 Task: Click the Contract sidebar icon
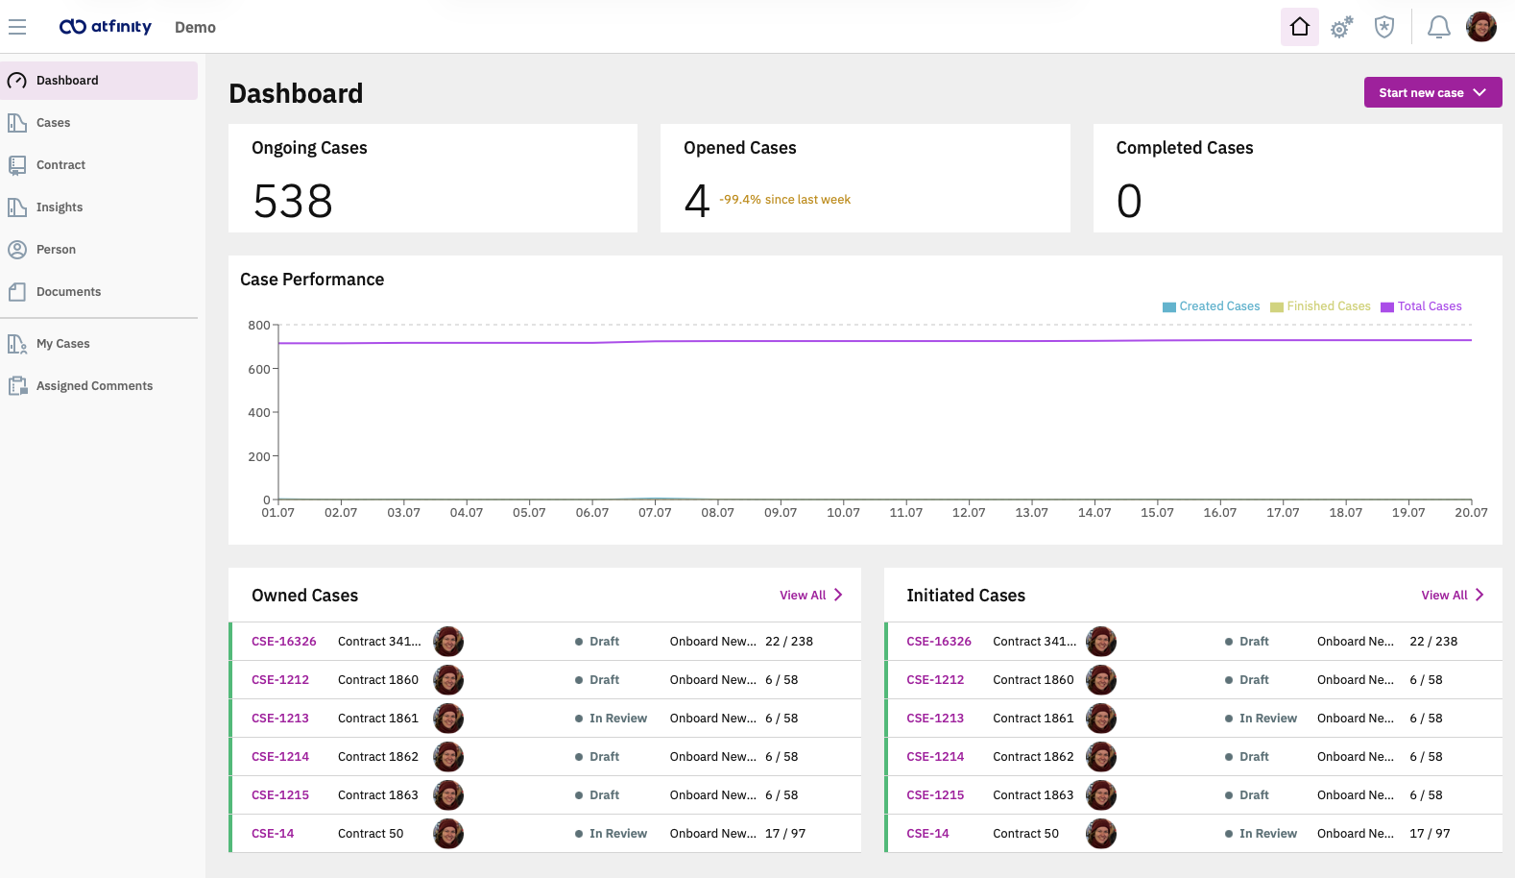coord(17,165)
